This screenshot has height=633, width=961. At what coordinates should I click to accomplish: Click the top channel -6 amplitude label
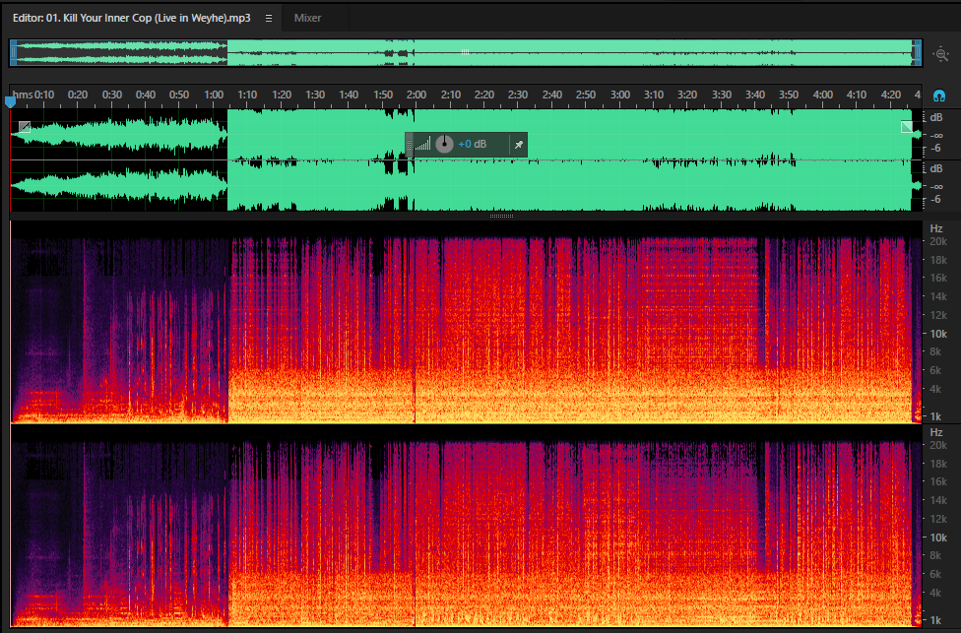(x=935, y=149)
